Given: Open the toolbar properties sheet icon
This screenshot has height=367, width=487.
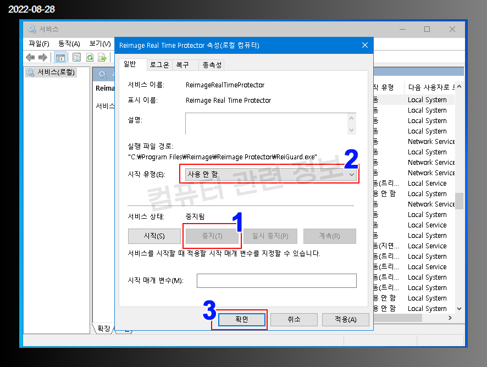Looking at the screenshot, I should tap(76, 58).
